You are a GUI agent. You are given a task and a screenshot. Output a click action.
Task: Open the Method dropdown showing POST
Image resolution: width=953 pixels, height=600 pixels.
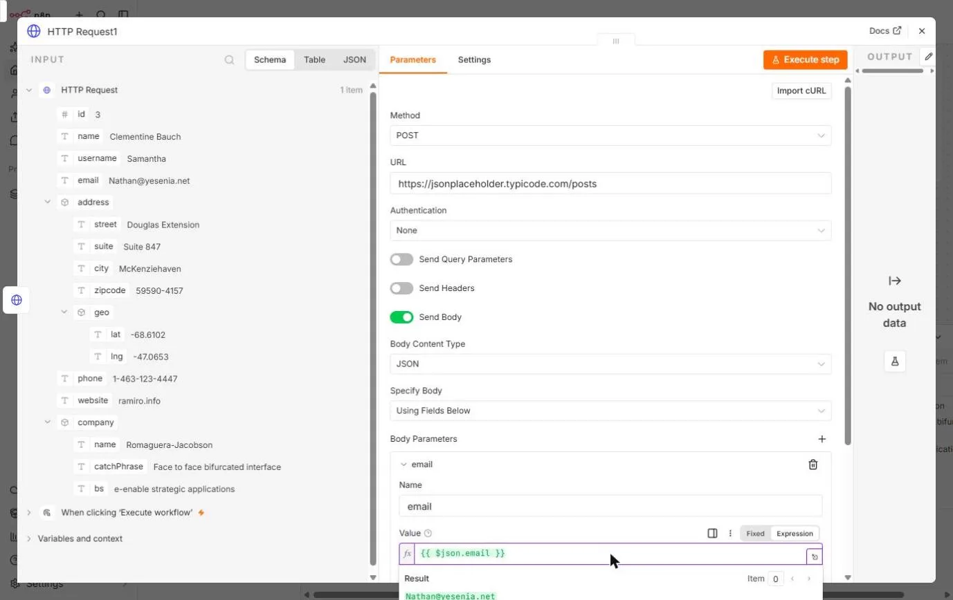pyautogui.click(x=610, y=135)
